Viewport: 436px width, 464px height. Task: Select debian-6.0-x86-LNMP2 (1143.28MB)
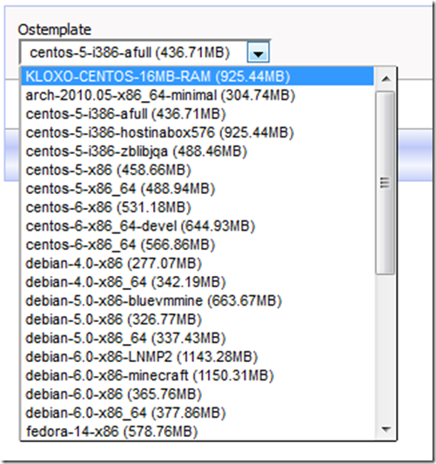[x=198, y=356]
